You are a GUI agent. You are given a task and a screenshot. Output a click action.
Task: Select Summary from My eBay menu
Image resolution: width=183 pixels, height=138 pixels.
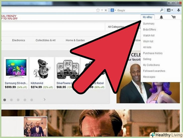pos(149,24)
